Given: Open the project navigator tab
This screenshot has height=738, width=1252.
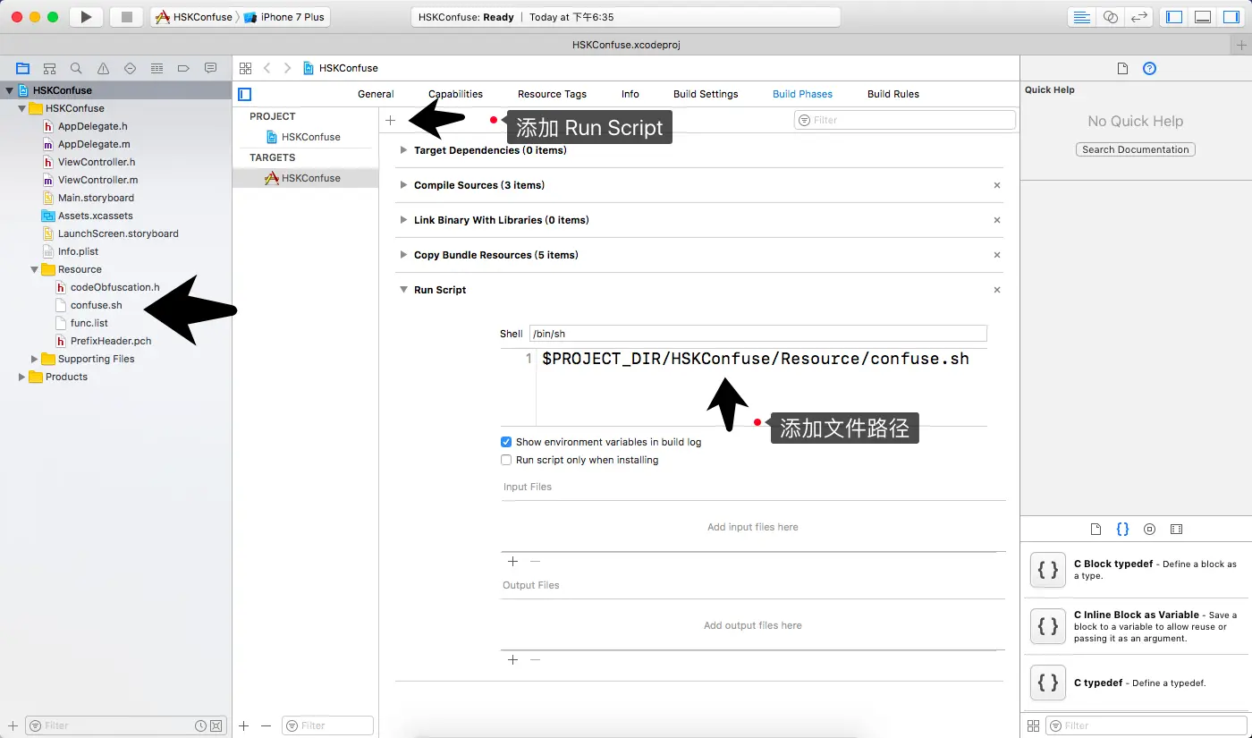Looking at the screenshot, I should click(x=22, y=68).
